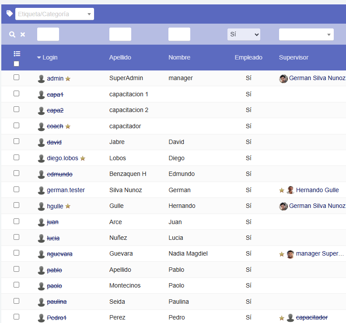
Task: Click the gold star next to admin
Action: (68, 79)
